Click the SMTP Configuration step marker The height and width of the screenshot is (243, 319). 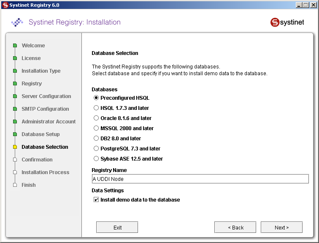(15, 109)
